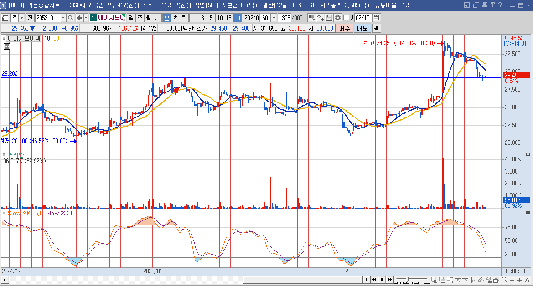Select the 240 minute interval
Viewport: 533px width, 286px height.
click(x=254, y=18)
